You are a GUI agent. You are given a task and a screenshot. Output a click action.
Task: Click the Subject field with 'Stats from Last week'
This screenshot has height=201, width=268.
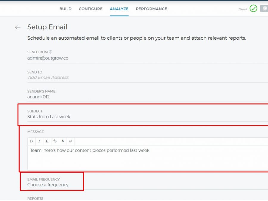click(x=119, y=117)
